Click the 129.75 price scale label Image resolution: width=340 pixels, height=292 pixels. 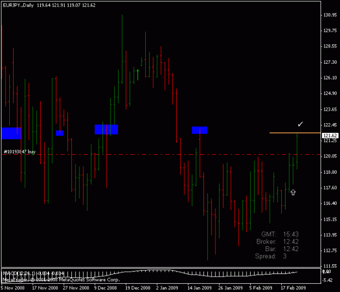pos(330,31)
